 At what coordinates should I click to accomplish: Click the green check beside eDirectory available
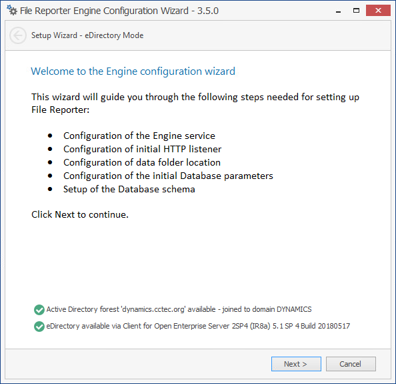click(39, 327)
